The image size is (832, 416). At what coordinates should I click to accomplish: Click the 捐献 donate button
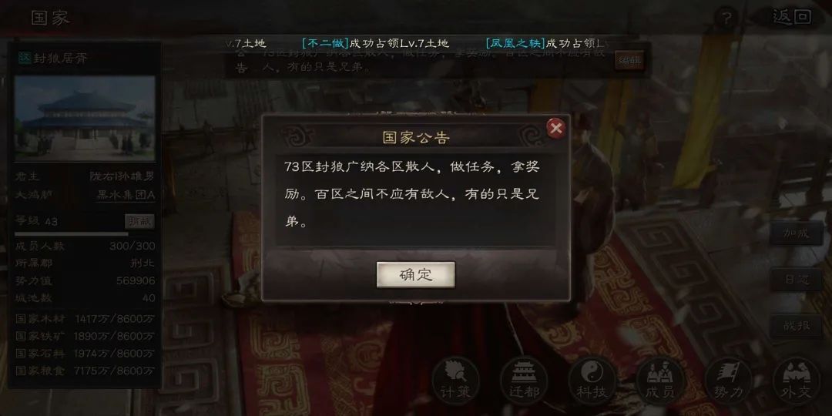140,221
